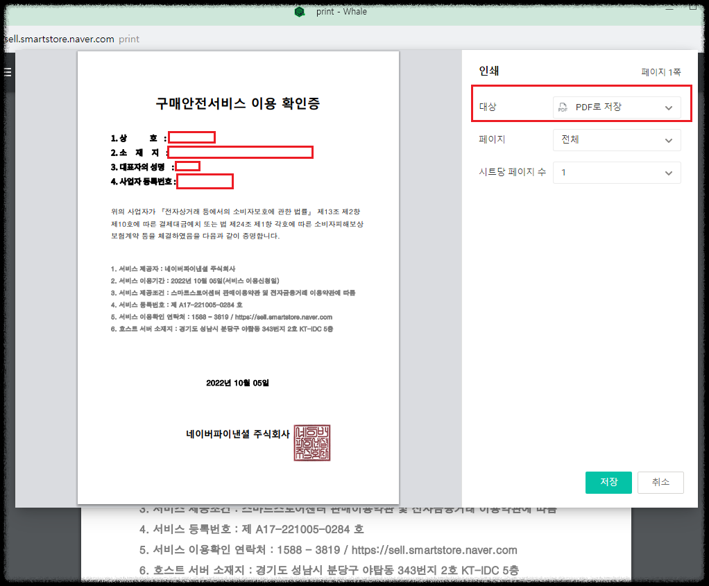Click the 대상 label
The width and height of the screenshot is (709, 586).
tap(488, 107)
